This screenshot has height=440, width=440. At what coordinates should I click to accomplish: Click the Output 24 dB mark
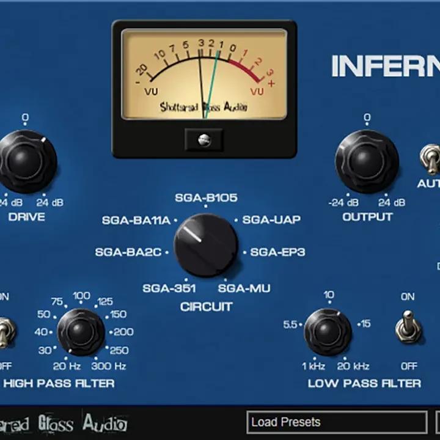(x=392, y=202)
